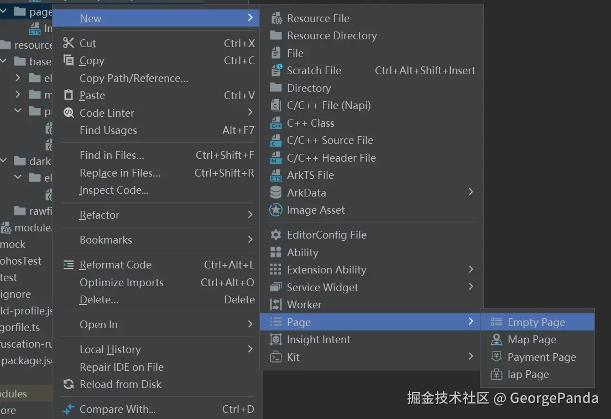Select the C++ Class icon
611x419 pixels.
tap(276, 123)
